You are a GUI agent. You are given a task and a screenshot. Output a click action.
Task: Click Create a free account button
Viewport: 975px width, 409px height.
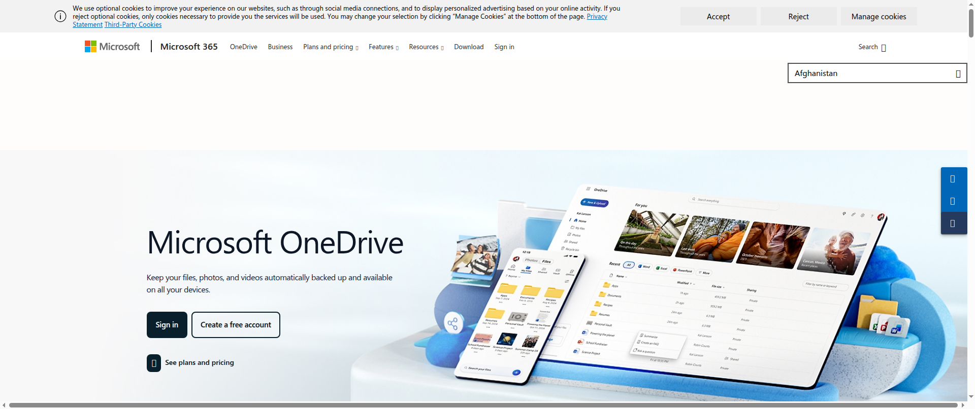pyautogui.click(x=236, y=325)
